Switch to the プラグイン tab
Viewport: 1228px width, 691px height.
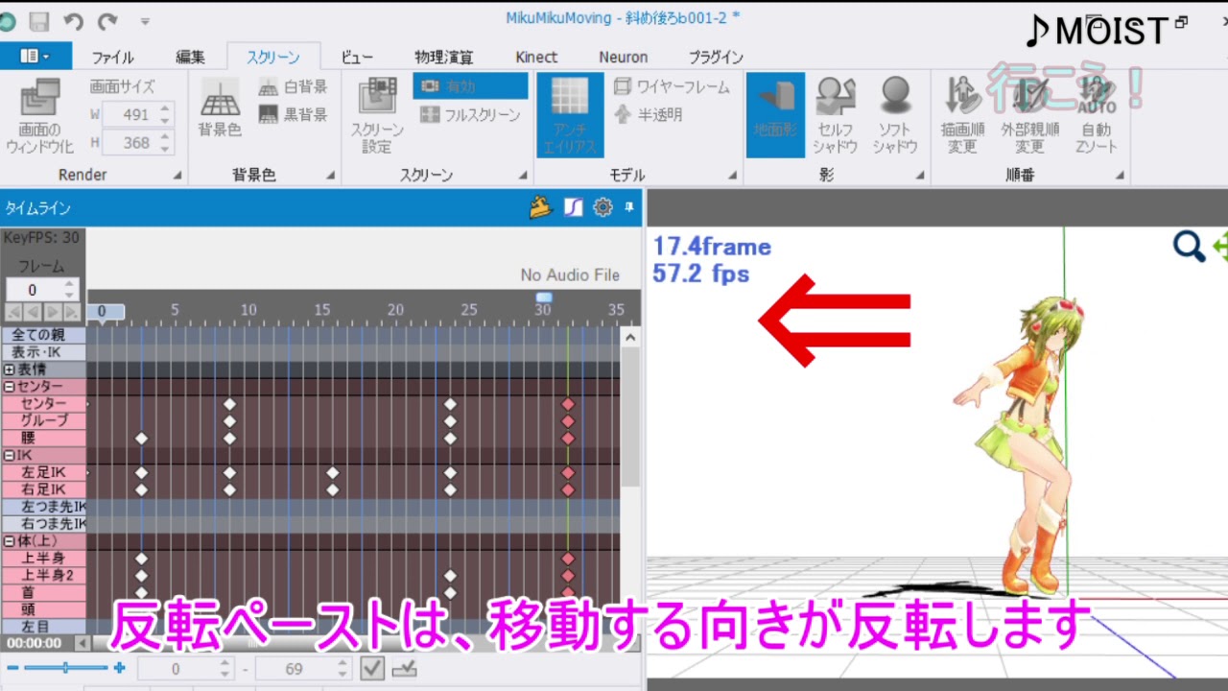pos(716,57)
